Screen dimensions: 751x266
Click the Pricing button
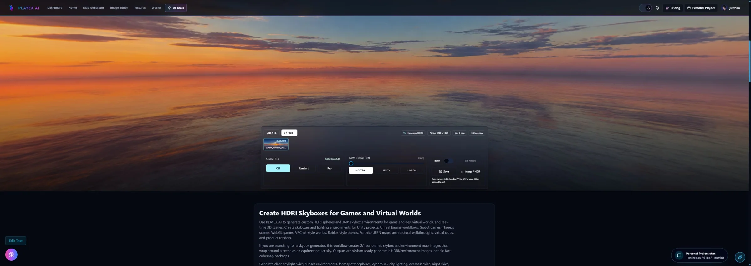(673, 8)
